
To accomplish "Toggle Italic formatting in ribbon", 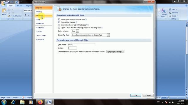I will [29, 15].
